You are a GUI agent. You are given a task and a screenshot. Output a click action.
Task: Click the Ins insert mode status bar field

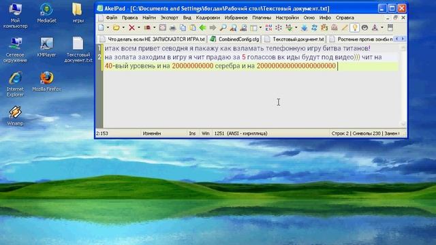click(x=192, y=133)
